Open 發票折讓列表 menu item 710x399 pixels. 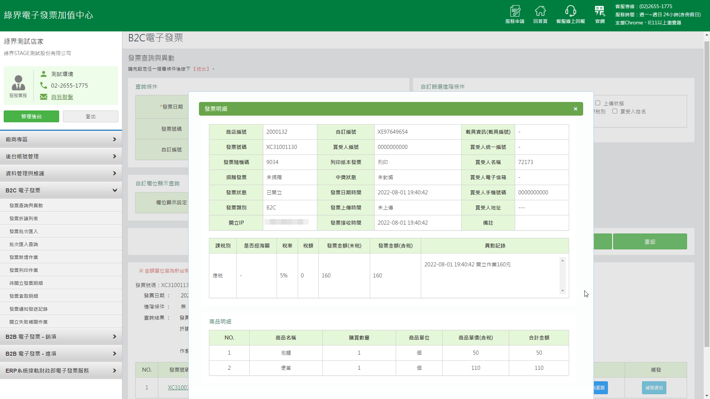(x=24, y=218)
